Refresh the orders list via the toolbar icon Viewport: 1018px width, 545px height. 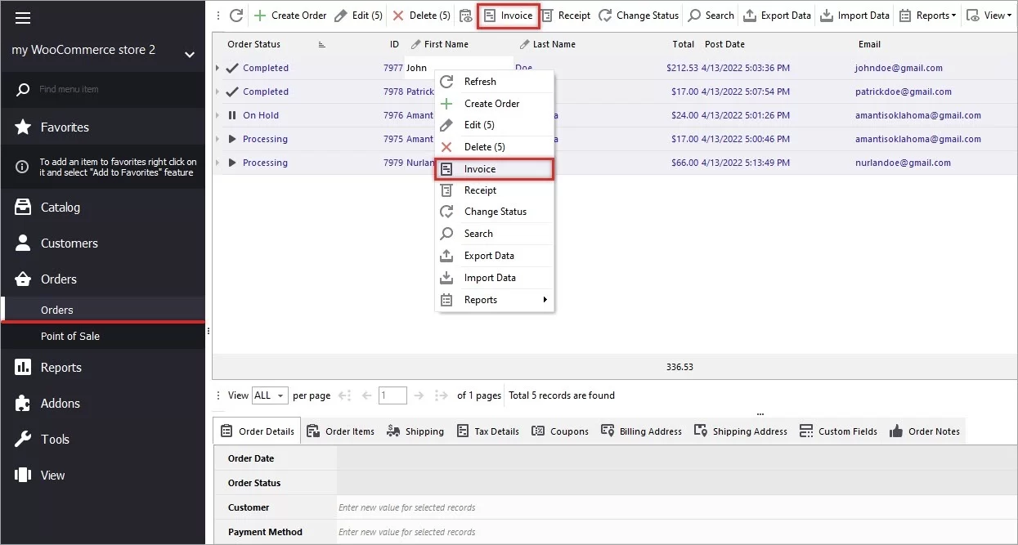pyautogui.click(x=235, y=15)
